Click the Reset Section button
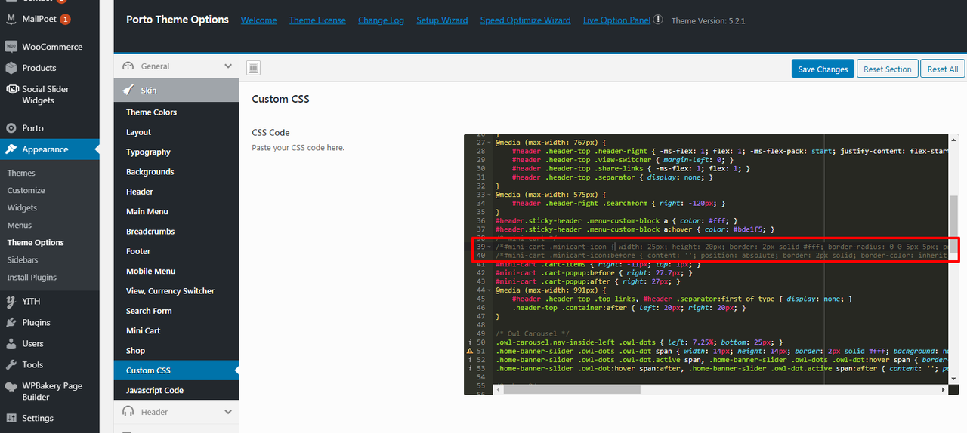 pos(888,69)
